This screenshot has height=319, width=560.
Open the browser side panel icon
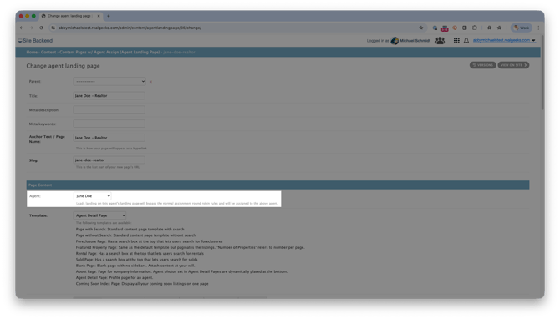465,28
